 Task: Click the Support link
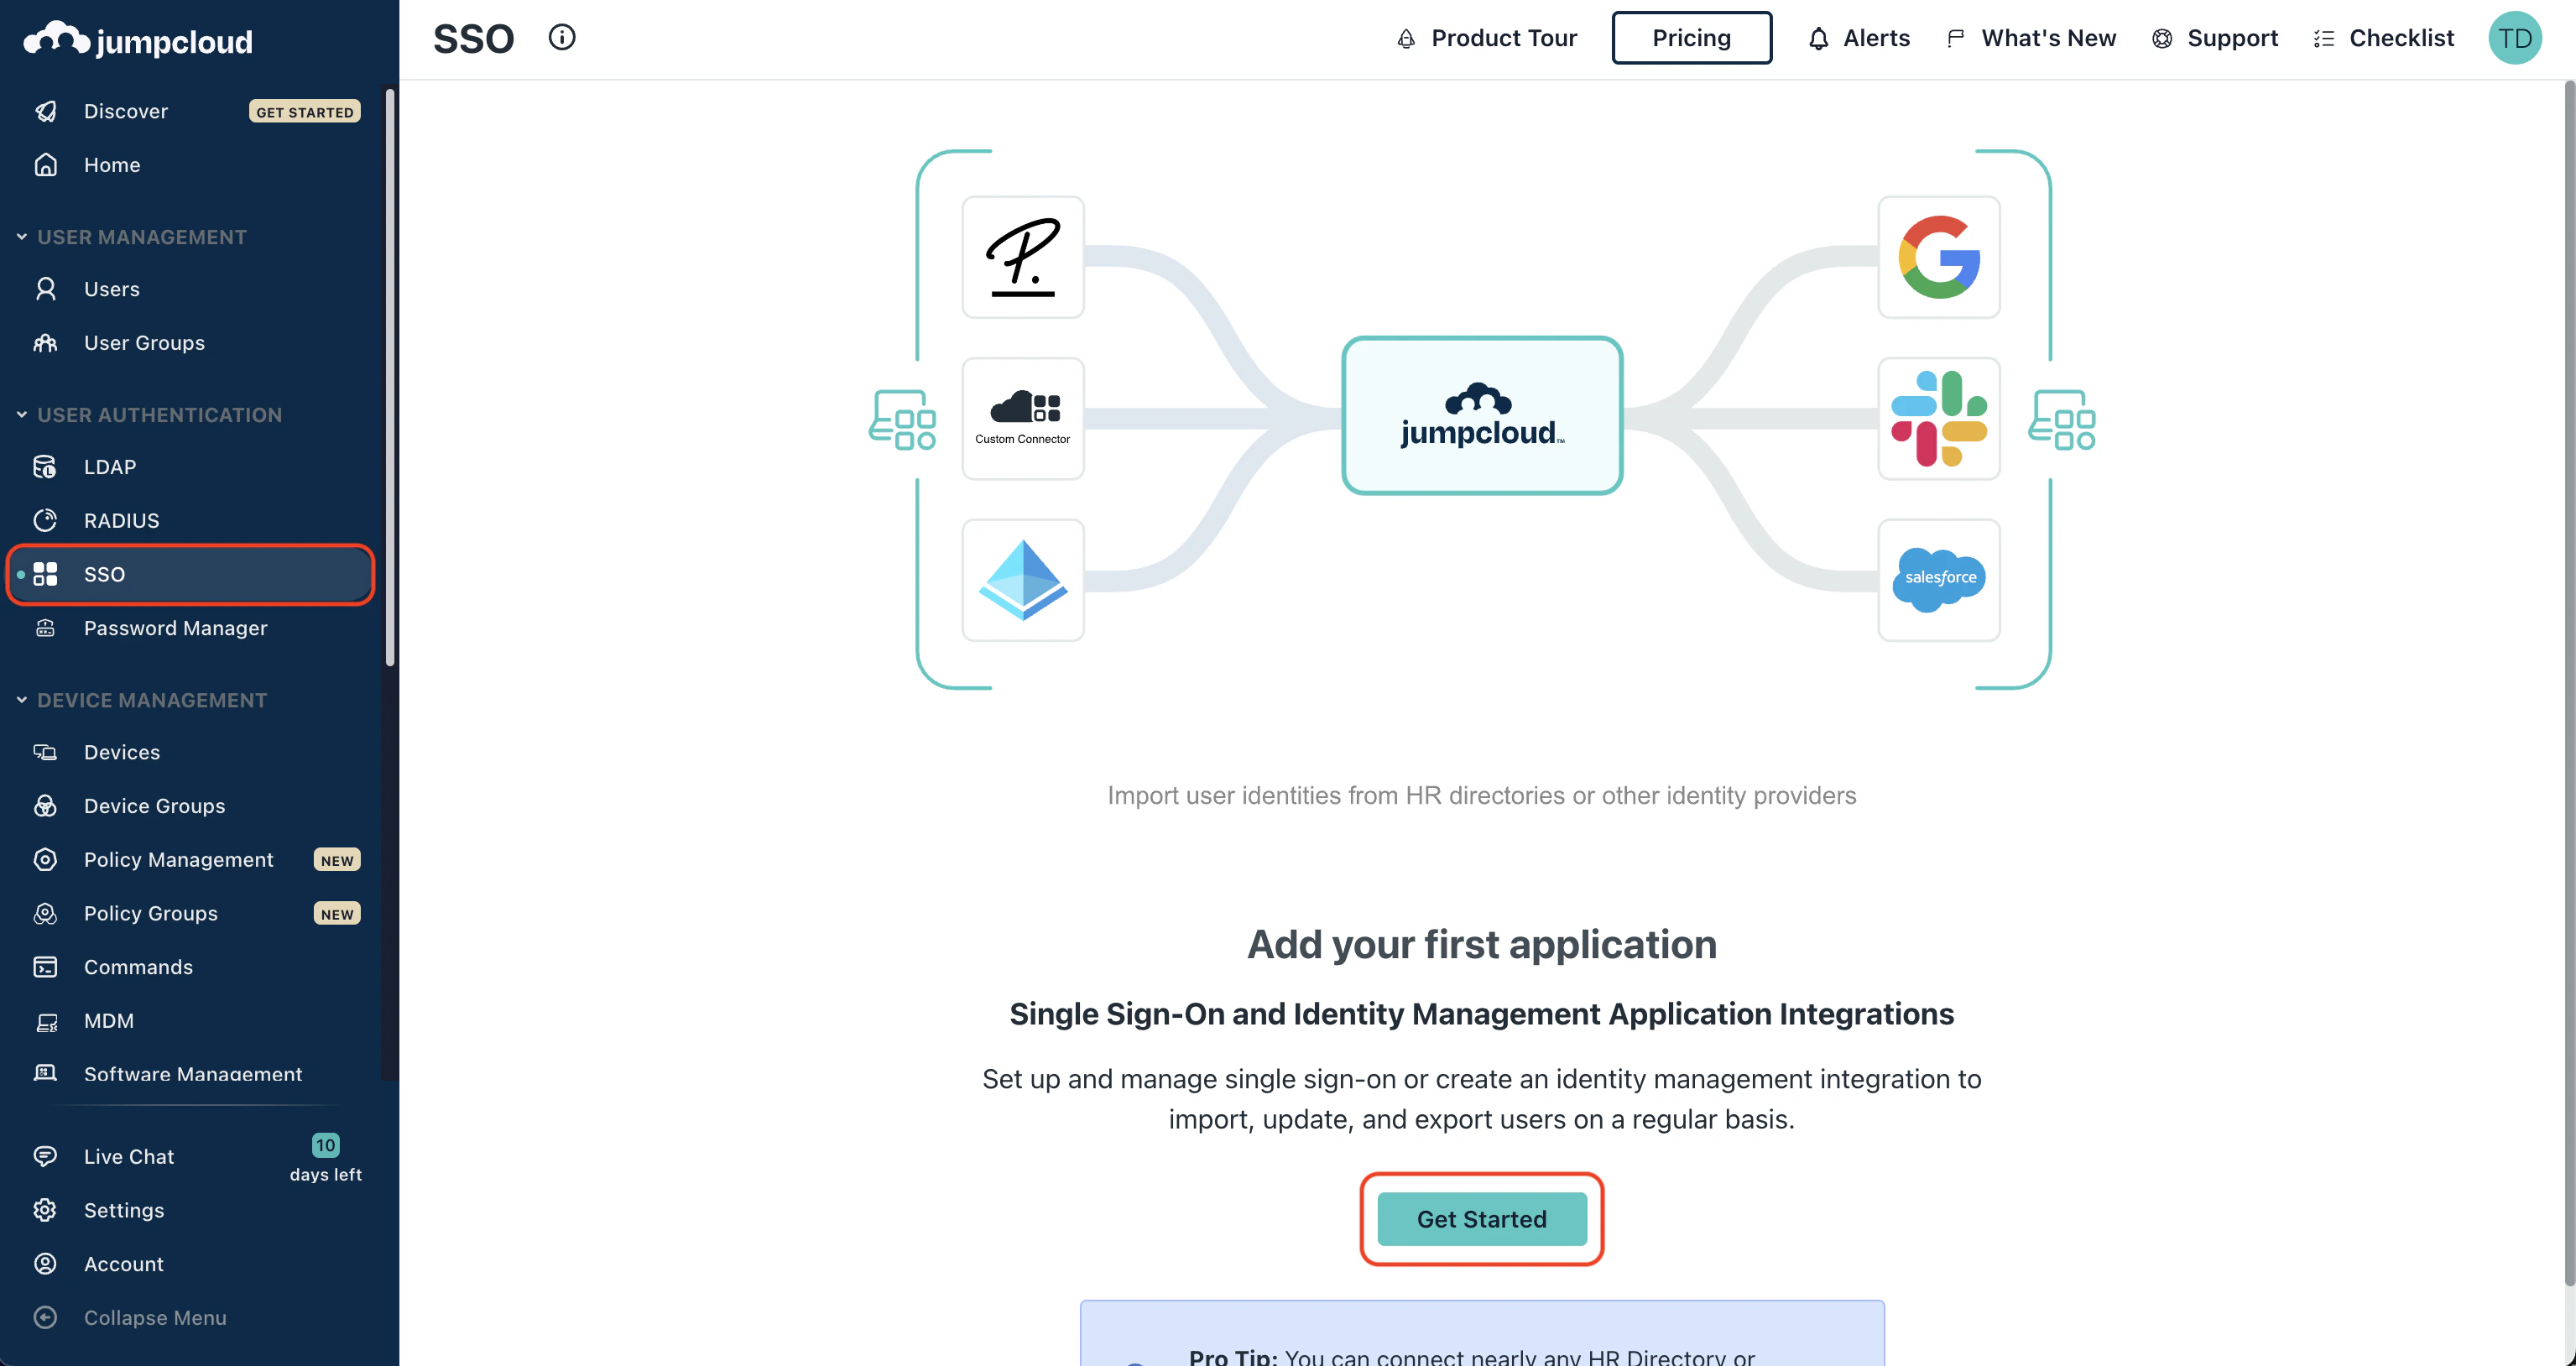tap(2214, 38)
